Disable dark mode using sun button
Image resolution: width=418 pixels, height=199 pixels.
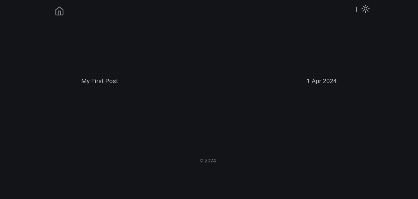point(365,9)
